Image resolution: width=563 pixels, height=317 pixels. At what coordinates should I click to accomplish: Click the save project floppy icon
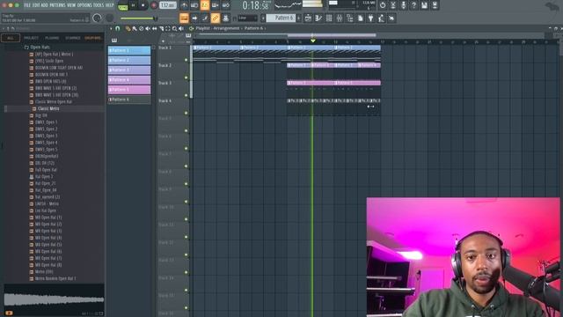point(424,5)
